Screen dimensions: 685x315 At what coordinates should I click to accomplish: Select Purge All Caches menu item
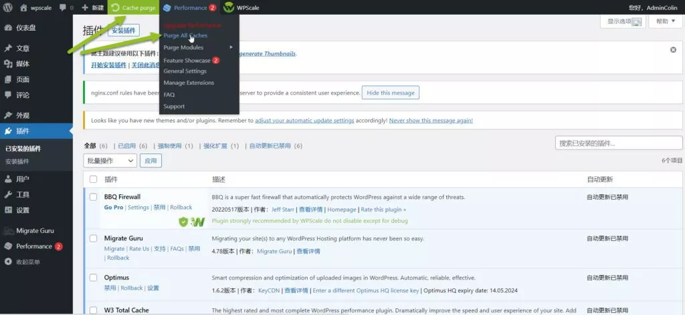click(x=186, y=36)
